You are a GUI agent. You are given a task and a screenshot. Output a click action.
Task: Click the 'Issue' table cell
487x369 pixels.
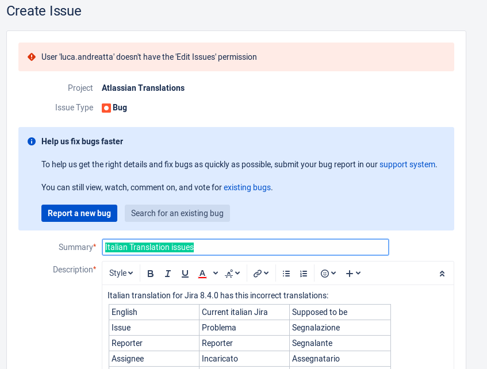tap(154, 328)
